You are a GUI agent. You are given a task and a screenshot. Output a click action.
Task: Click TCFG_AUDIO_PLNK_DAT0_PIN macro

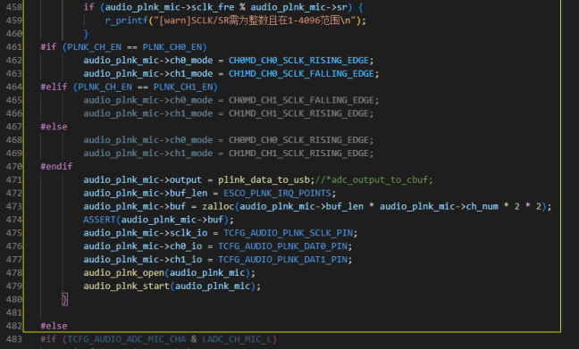[282, 246]
